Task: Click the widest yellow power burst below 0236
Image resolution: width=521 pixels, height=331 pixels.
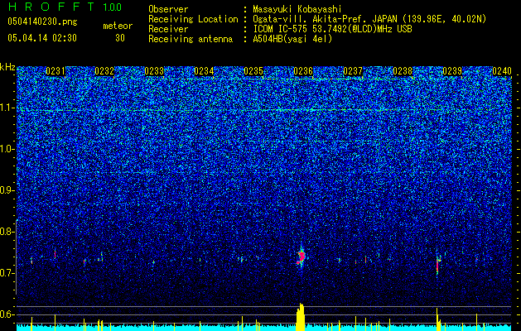Action: (x=301, y=317)
